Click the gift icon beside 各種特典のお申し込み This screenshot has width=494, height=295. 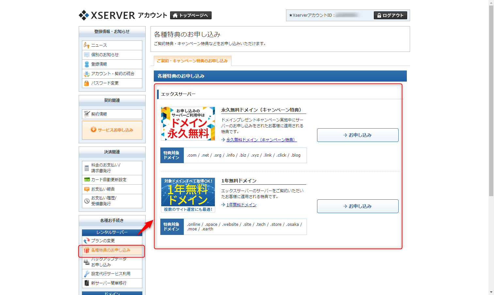click(87, 250)
